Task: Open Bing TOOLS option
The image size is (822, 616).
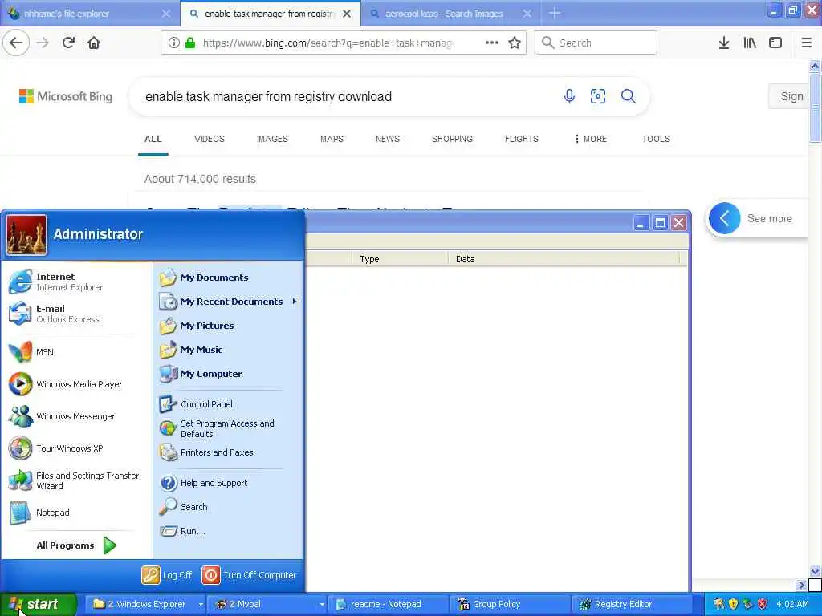Action: (656, 139)
